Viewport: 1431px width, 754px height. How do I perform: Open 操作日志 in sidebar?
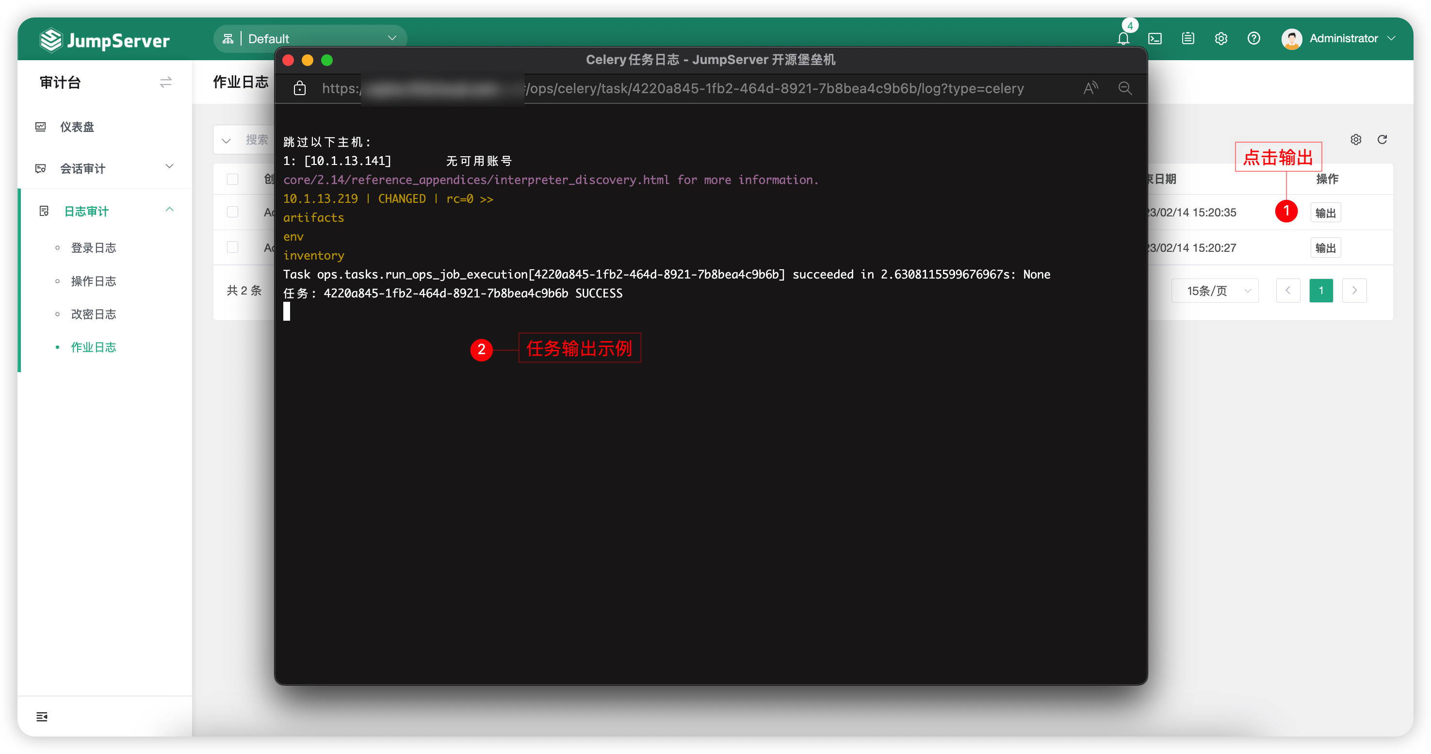click(93, 281)
